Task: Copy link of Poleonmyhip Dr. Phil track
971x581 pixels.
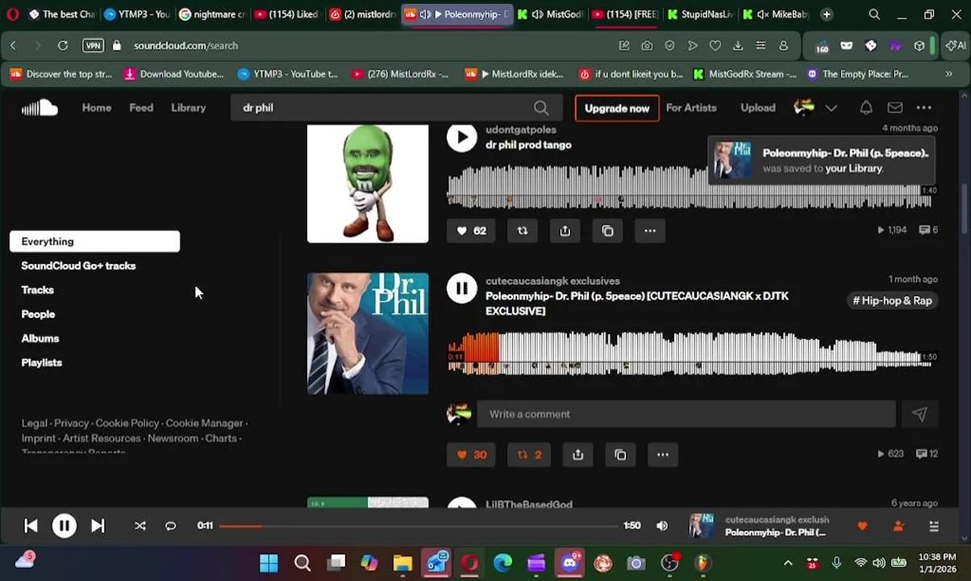Action: 620,454
